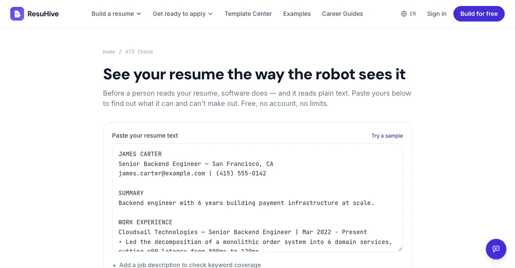
Task: Click Try a sample link
Action: pyautogui.click(x=387, y=136)
